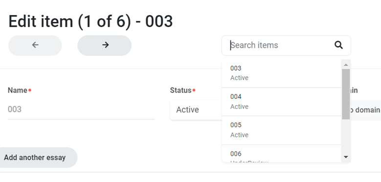Go to the next item with right arrow
Viewport: 381px width, 182px height.
105,45
